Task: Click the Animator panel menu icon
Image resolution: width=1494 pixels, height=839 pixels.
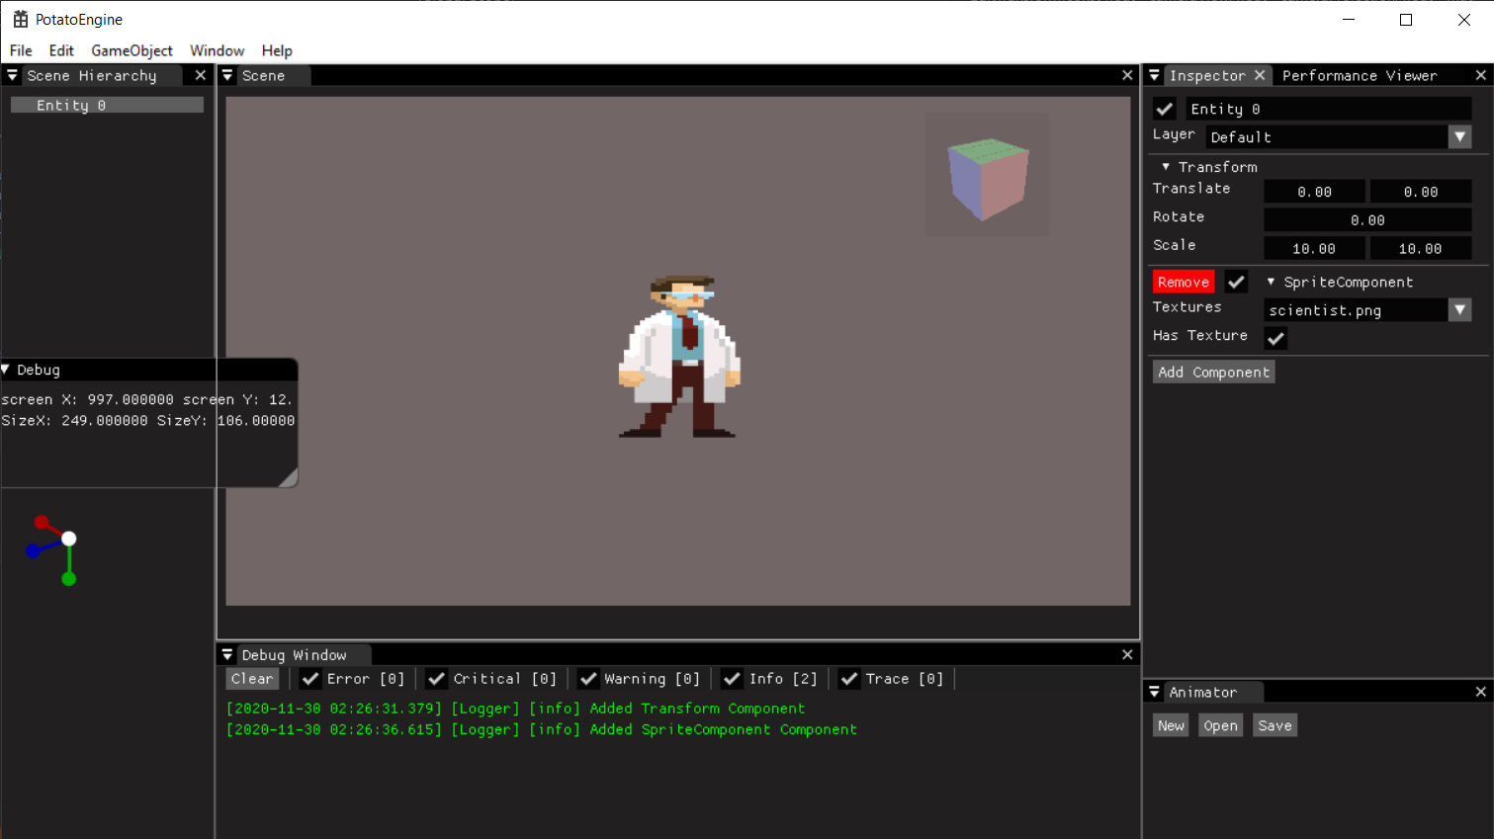Action: [x=1154, y=691]
